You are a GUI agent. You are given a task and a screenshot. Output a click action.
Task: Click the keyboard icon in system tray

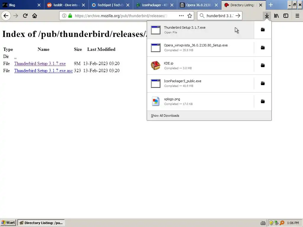tap(263, 223)
